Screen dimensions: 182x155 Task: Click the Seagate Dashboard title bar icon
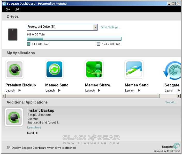[x=4, y=4]
